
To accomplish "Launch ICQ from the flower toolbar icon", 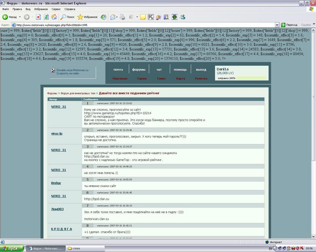I will tap(174, 17).
